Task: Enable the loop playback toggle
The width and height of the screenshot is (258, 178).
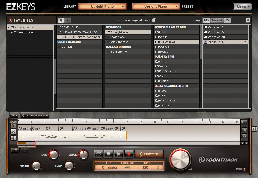Action: (x=98, y=154)
